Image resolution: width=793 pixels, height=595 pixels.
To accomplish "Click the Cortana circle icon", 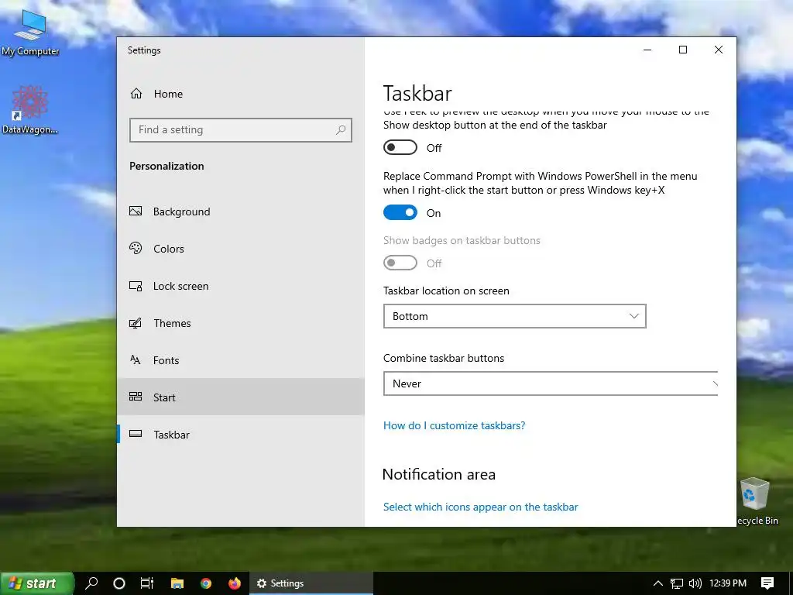I will [x=118, y=583].
